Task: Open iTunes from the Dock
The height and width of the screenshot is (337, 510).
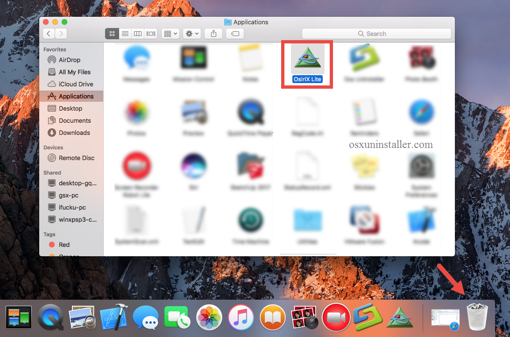Action: (241, 317)
